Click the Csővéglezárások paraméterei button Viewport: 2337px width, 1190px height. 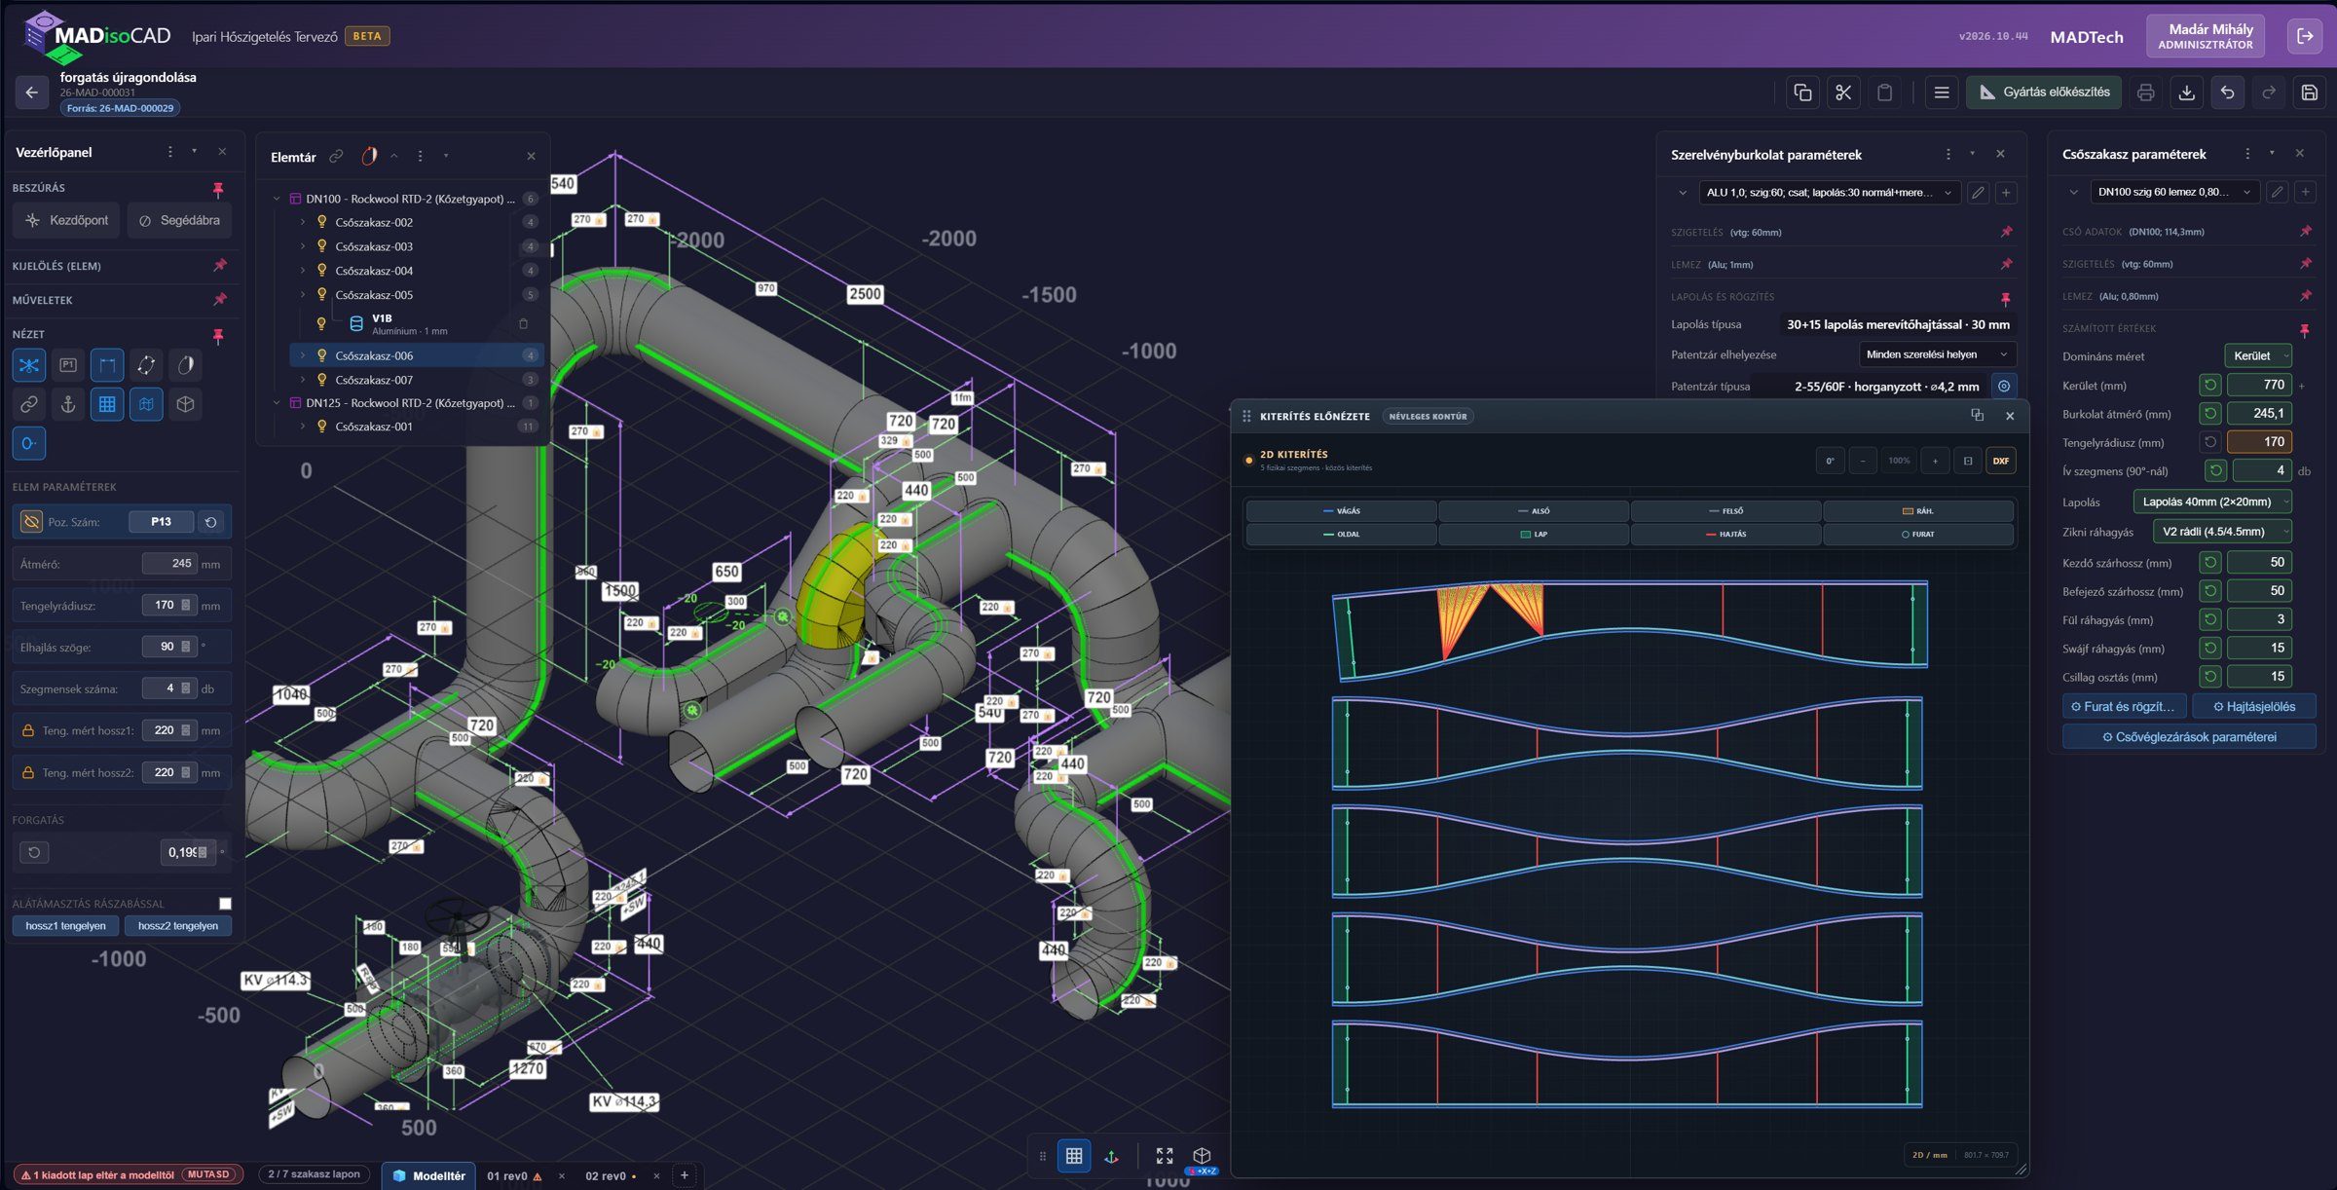(x=2188, y=737)
